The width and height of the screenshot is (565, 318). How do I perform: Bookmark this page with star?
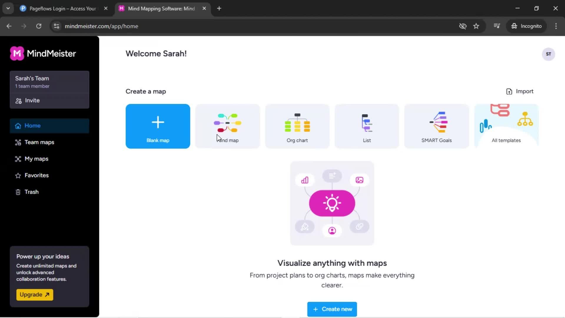476,26
